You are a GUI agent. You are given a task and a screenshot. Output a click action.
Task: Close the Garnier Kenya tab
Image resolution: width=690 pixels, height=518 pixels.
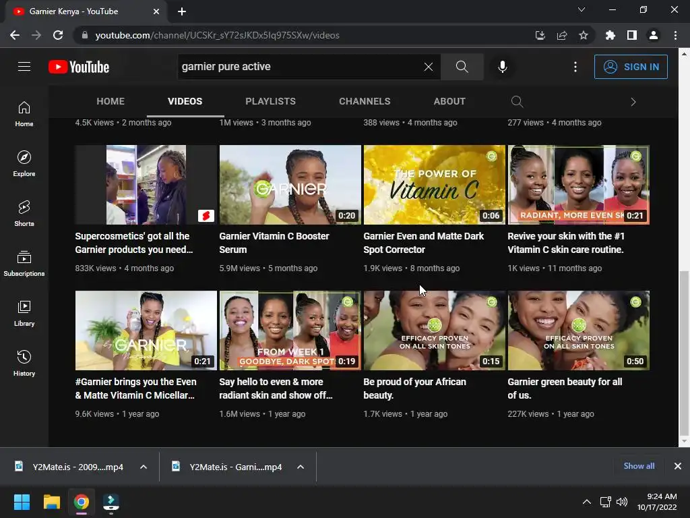156,11
